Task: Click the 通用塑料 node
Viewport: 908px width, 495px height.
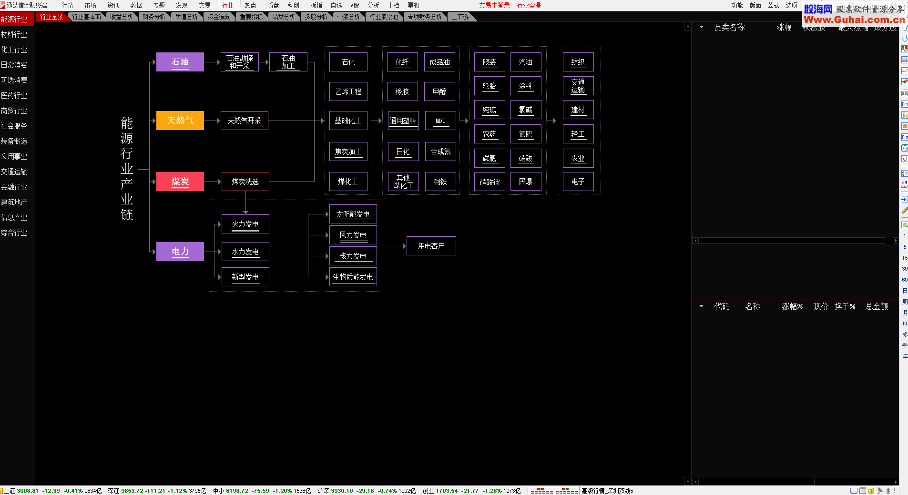Action: [403, 121]
